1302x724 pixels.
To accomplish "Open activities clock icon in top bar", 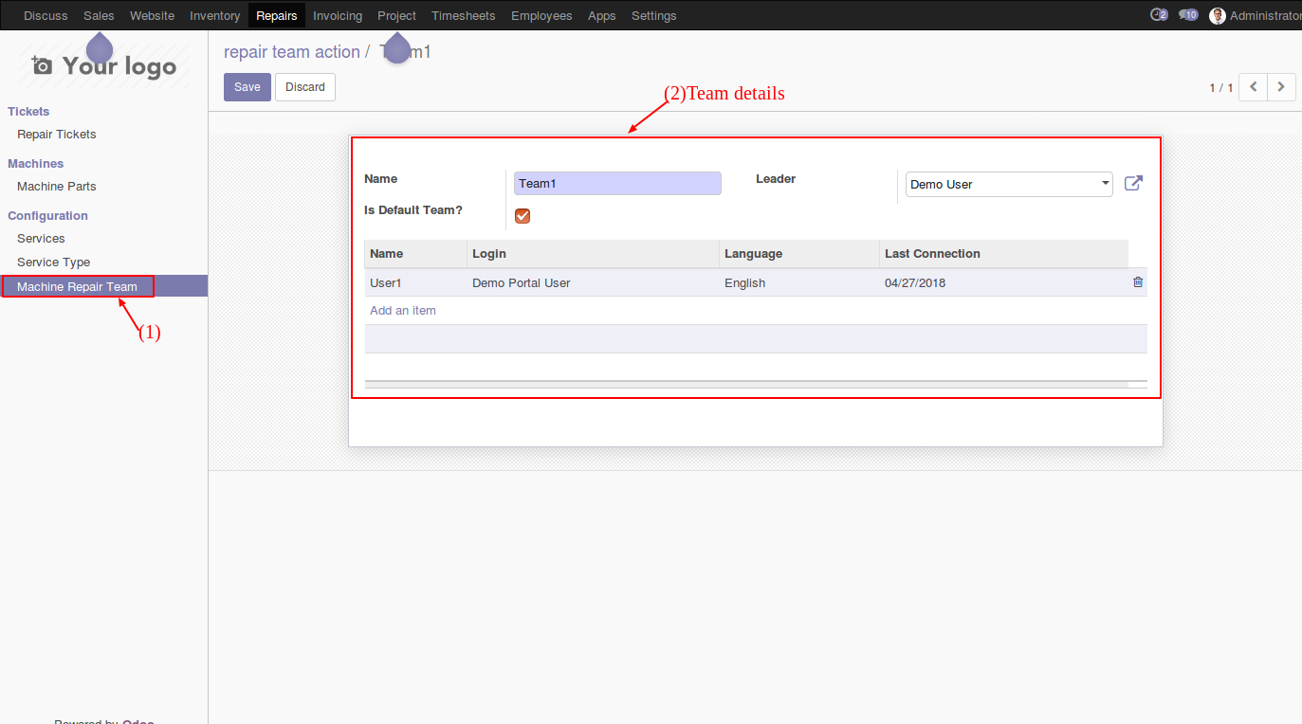I will tap(1158, 15).
